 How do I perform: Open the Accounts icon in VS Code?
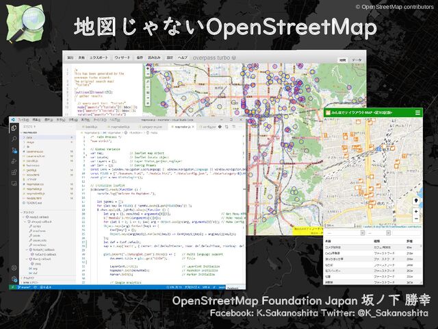coord(14,268)
